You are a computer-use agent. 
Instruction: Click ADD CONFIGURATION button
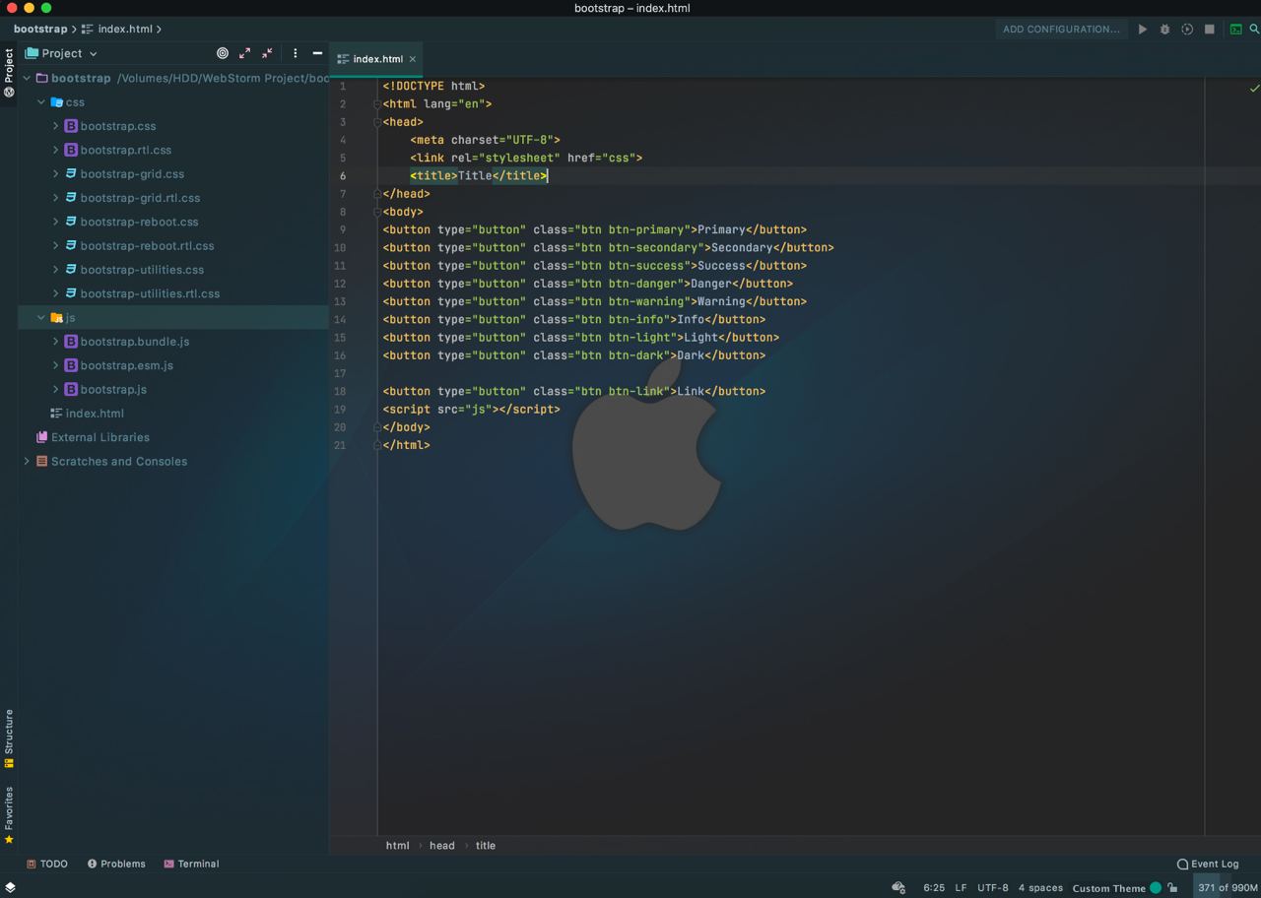click(x=1061, y=30)
